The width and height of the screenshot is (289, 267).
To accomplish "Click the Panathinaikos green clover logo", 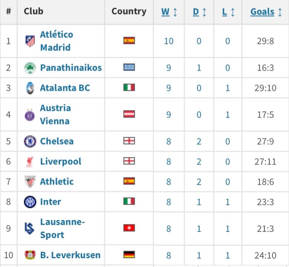I will [x=30, y=68].
